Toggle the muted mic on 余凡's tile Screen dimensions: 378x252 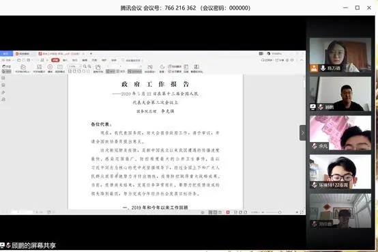click(x=315, y=145)
